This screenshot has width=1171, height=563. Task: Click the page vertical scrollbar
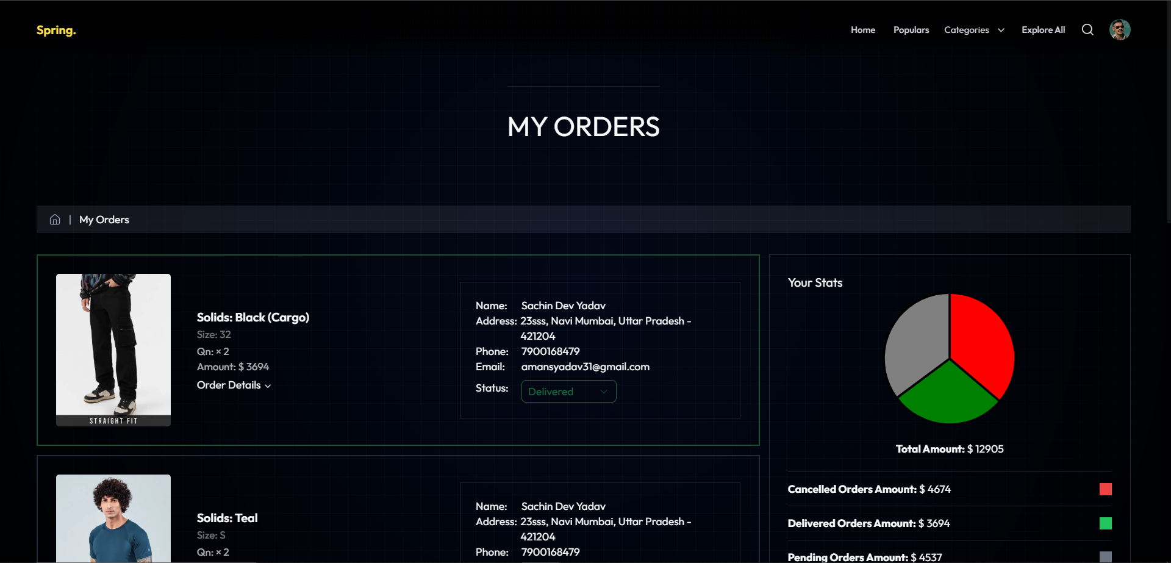1168,112
